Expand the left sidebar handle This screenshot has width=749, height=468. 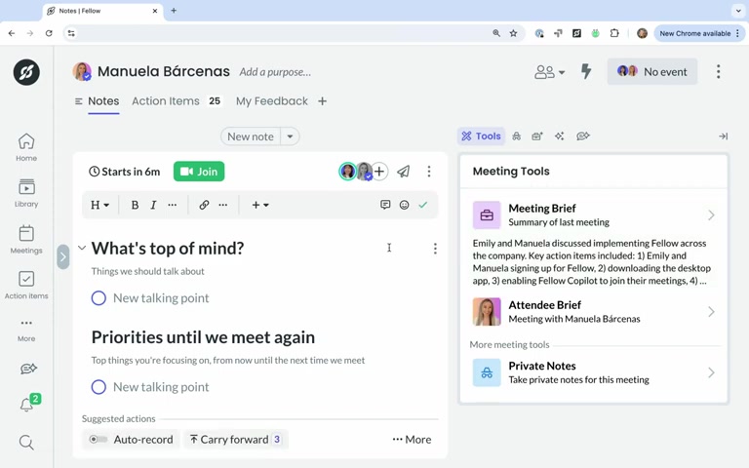[x=63, y=257]
